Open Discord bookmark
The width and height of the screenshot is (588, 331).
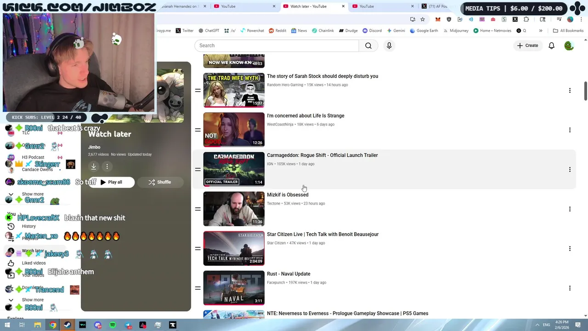(372, 31)
